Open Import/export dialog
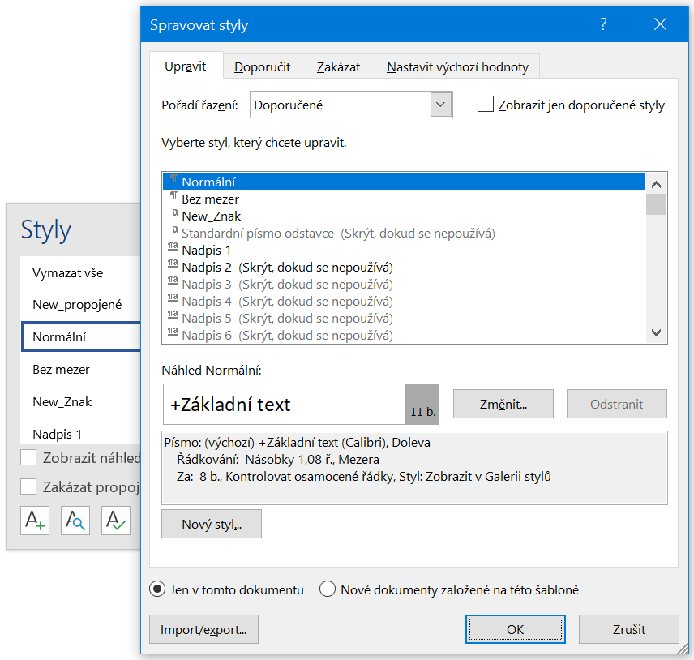Screen dimensions: 694x660 point(203,629)
